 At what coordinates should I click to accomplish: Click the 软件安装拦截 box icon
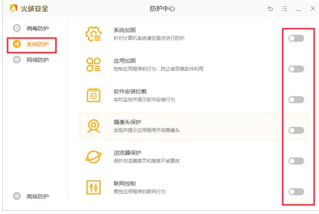tap(94, 95)
